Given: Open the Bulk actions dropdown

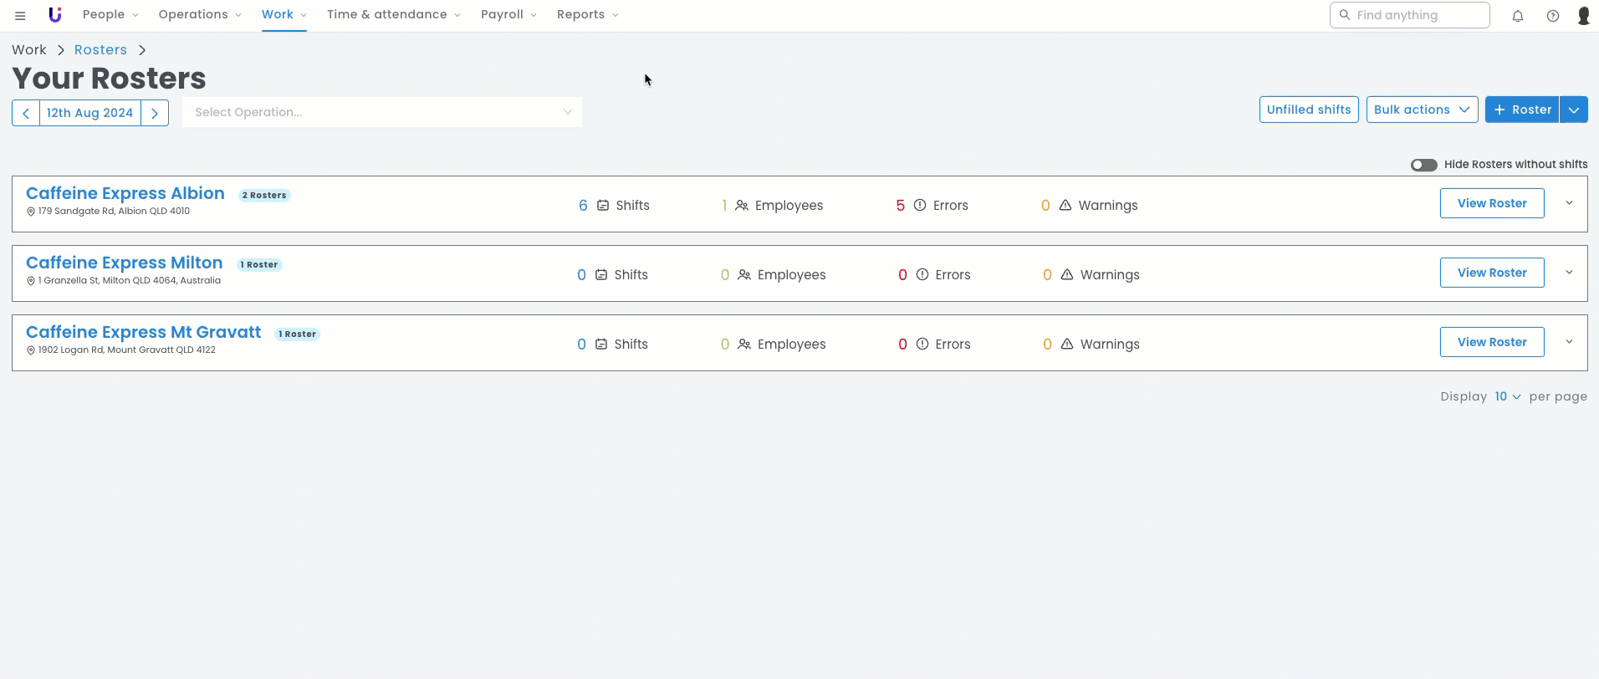Looking at the screenshot, I should coord(1422,110).
